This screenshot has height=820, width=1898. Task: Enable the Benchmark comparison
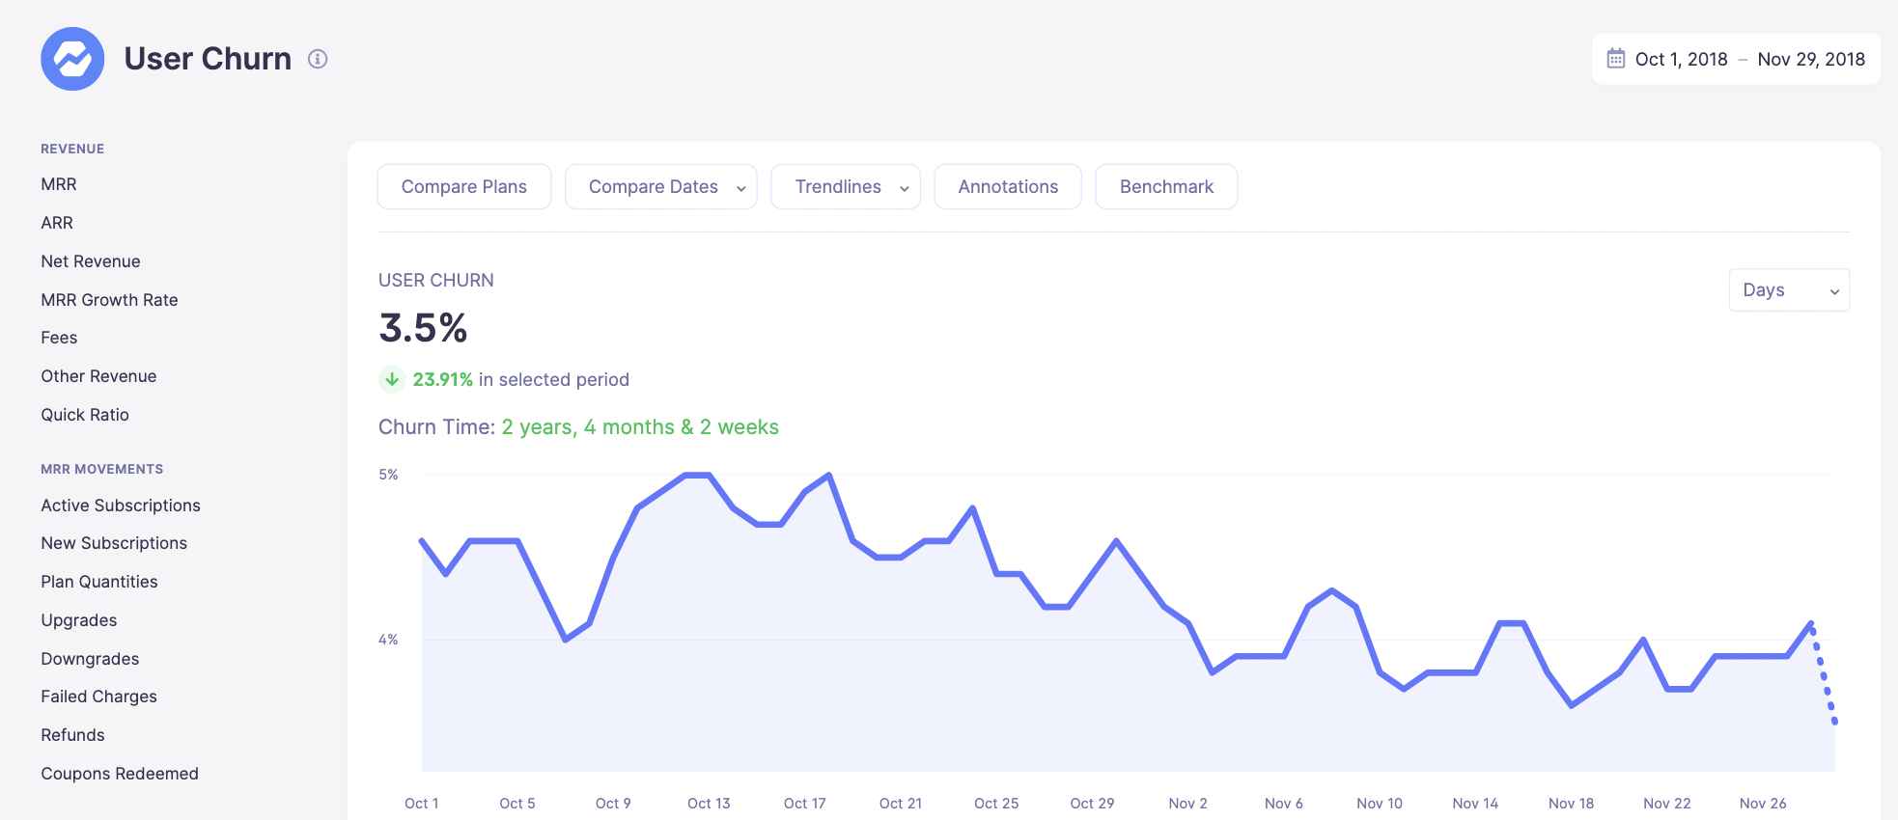pos(1165,186)
